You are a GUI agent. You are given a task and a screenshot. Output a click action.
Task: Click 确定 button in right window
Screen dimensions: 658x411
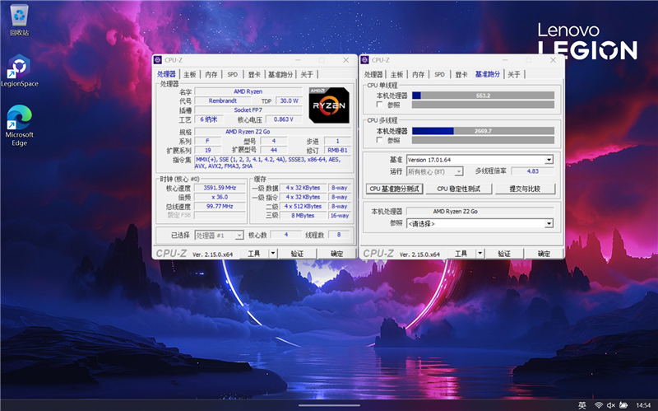(544, 254)
